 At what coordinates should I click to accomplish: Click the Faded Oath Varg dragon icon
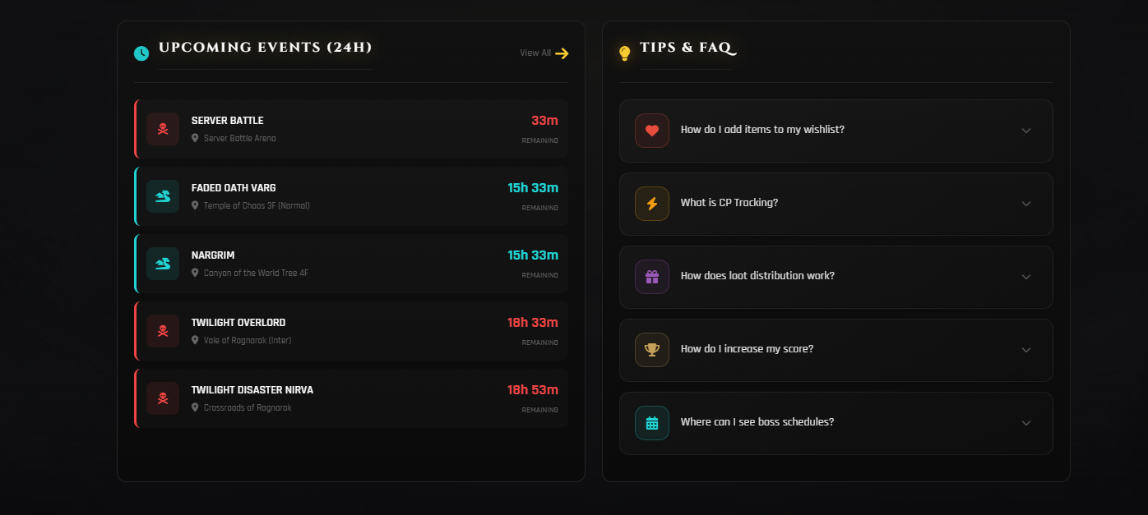pyautogui.click(x=163, y=196)
